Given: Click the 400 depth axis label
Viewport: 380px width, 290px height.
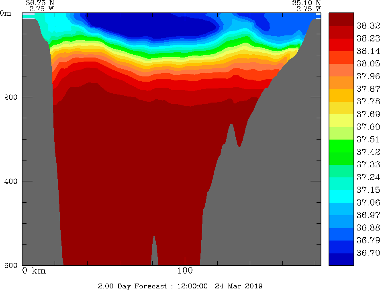Looking at the screenshot, I should (11, 181).
